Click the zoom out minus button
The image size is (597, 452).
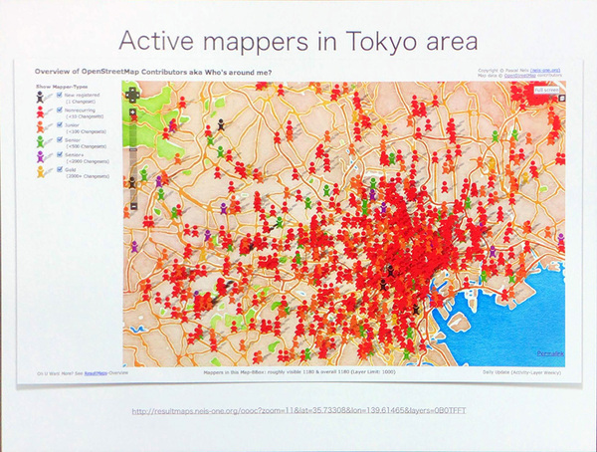coord(132,206)
